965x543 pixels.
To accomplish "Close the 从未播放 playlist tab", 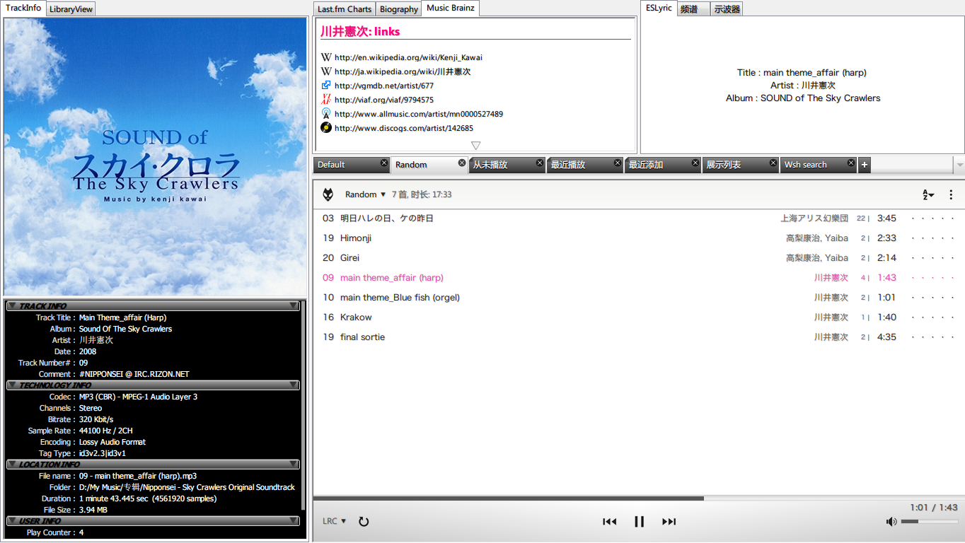I will pos(540,163).
